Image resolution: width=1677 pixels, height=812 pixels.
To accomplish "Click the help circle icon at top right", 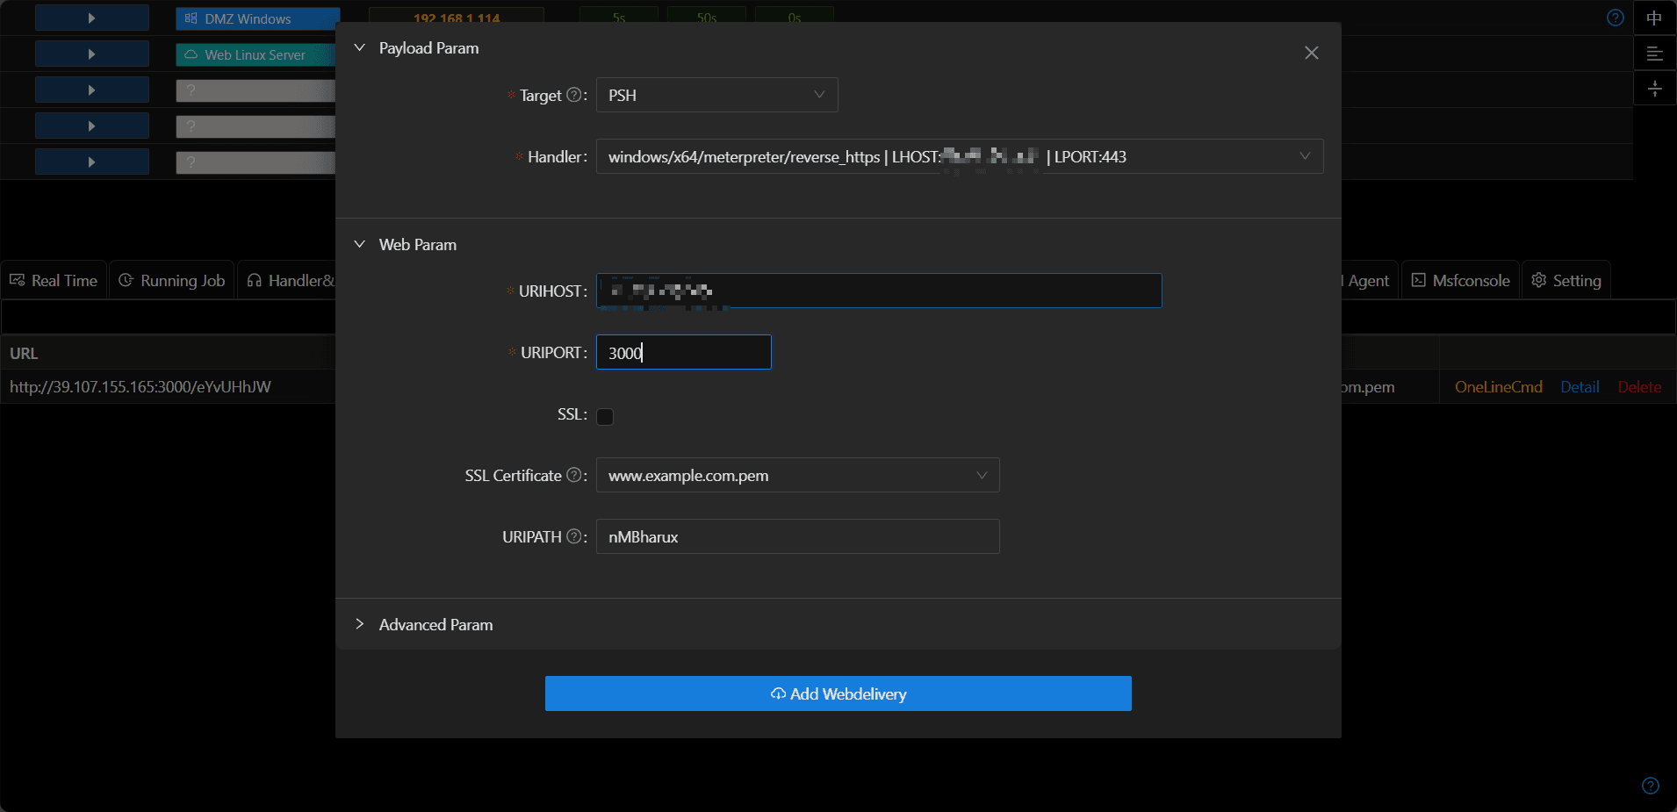I will point(1615,18).
